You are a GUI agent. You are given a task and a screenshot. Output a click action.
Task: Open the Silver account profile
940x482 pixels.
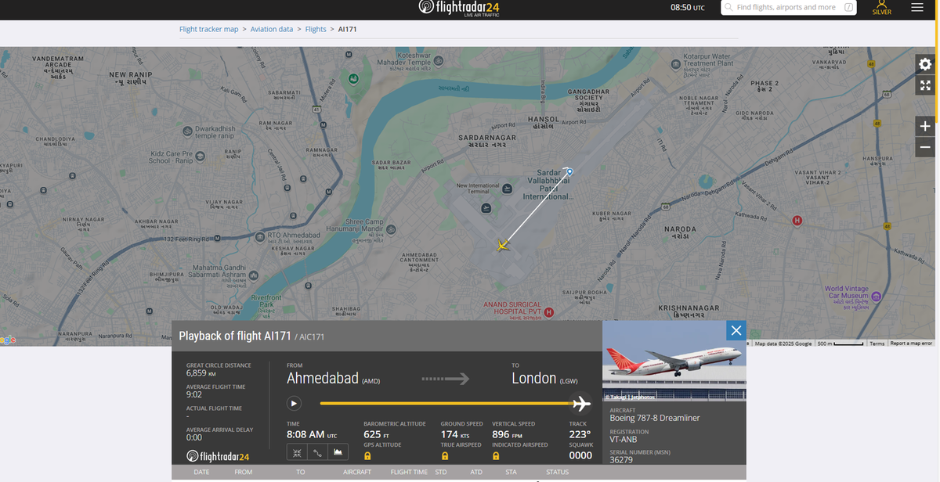[x=882, y=8]
